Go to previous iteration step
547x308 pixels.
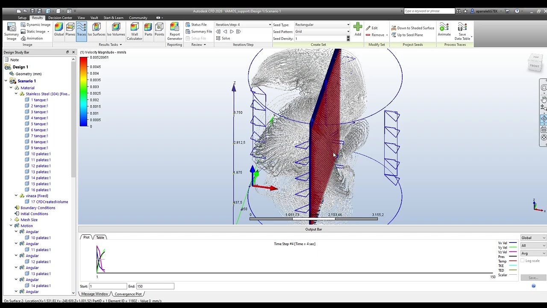(x=225, y=32)
